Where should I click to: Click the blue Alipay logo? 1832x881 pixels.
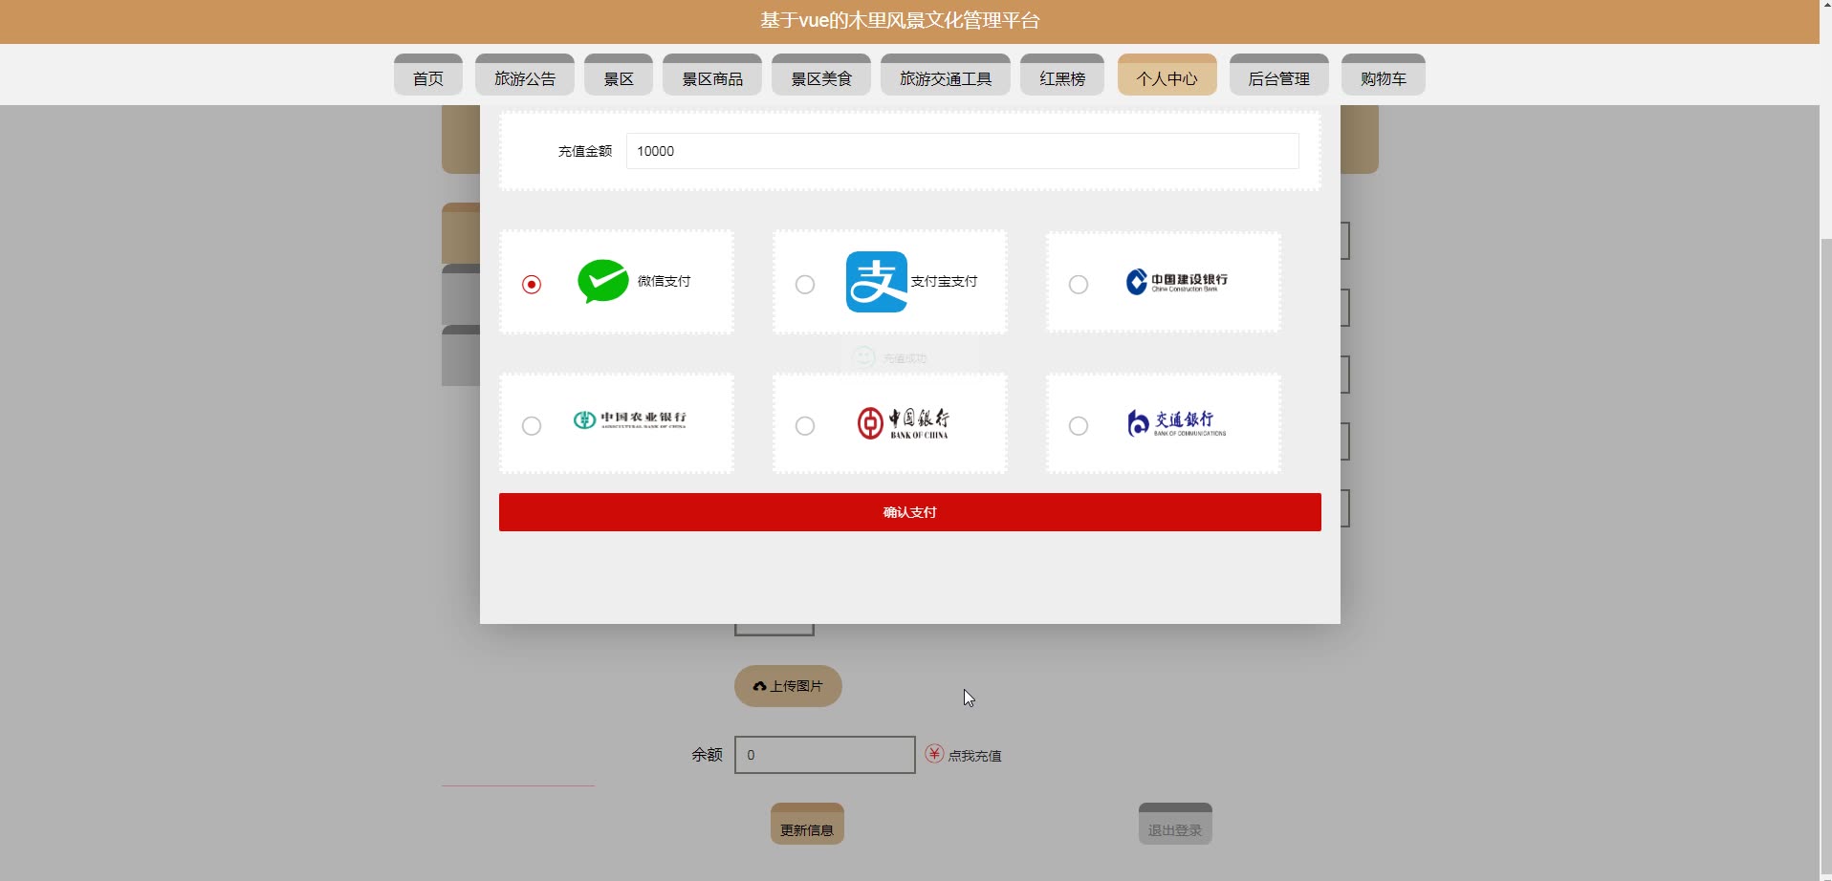[x=877, y=282]
